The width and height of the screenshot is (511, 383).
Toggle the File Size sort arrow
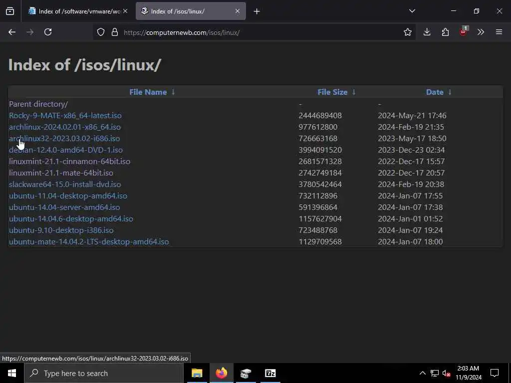[354, 92]
